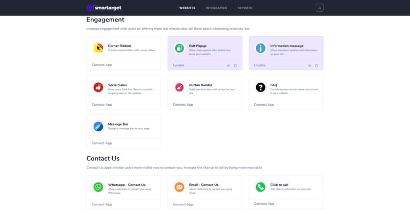Update the Exit Popup app

click(178, 65)
